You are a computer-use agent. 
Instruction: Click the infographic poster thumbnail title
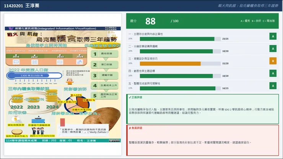62,37
